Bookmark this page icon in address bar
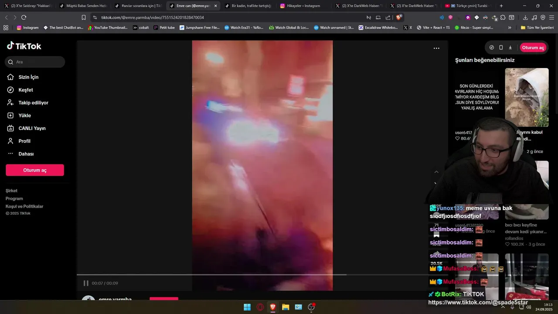 click(x=84, y=17)
